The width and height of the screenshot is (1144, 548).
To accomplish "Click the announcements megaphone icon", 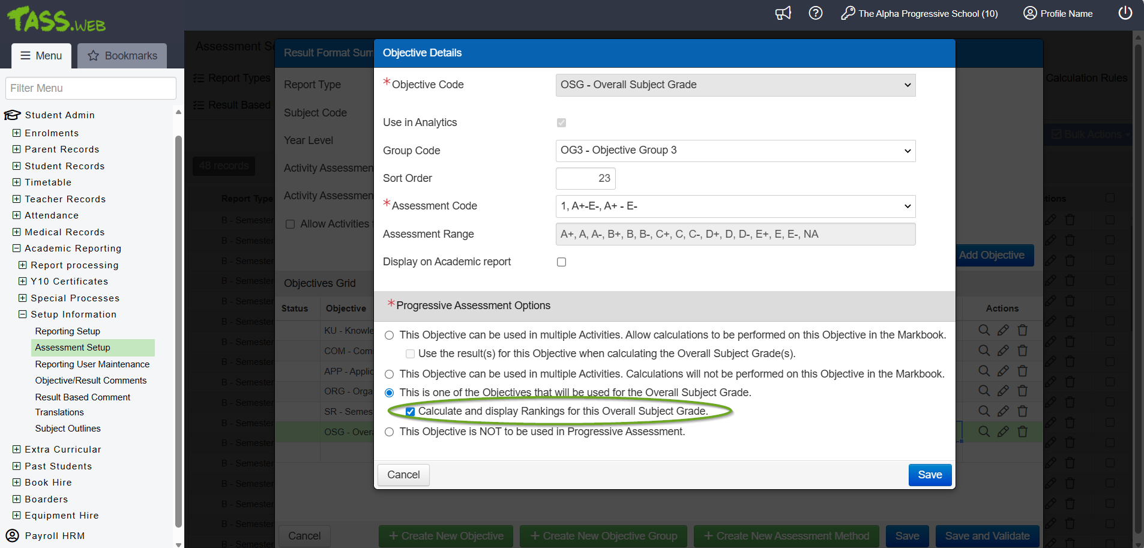I will [x=783, y=13].
